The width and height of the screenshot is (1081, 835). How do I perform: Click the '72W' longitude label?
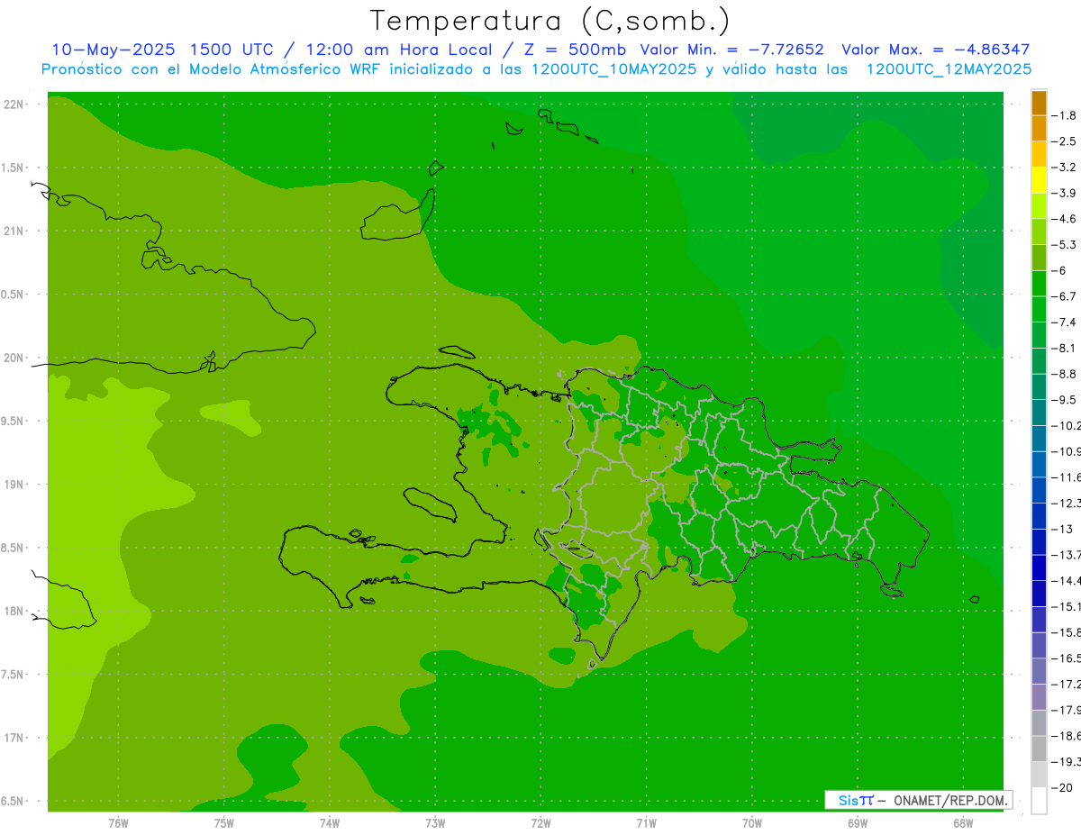[x=540, y=822]
